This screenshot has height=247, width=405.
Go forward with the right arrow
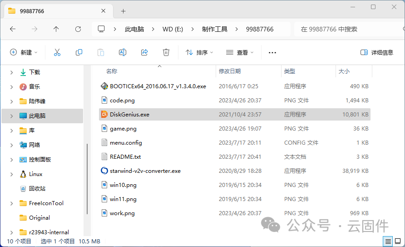[35, 29]
